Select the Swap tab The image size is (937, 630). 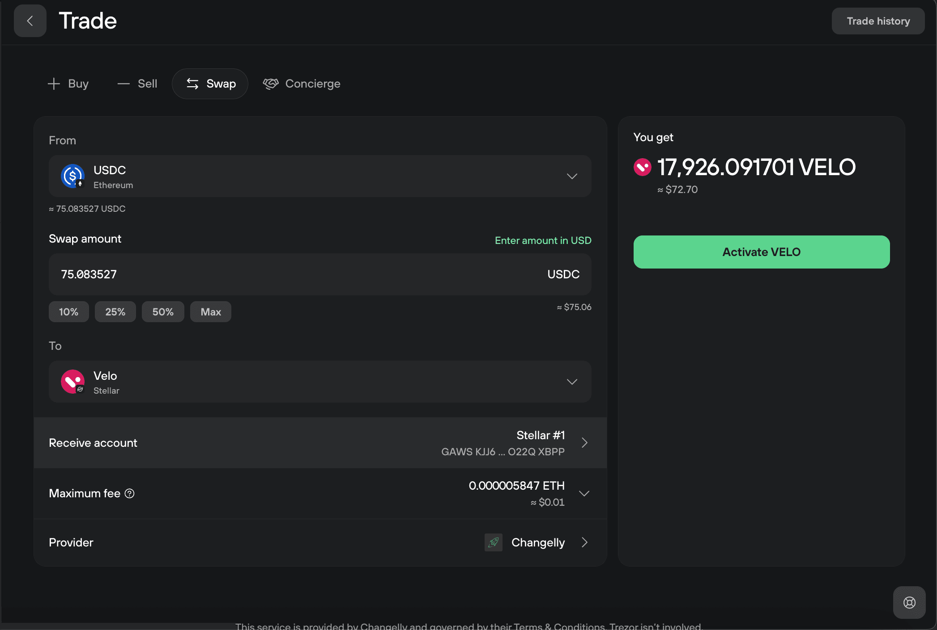point(210,84)
